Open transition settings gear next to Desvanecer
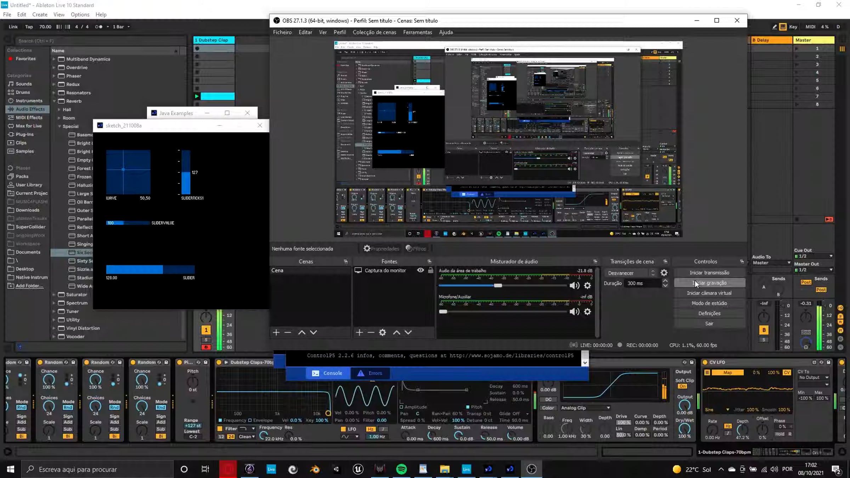Screen dimensions: 850x478 pos(664,273)
